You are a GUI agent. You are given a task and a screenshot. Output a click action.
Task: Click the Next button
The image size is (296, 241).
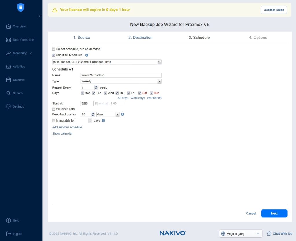click(x=274, y=214)
